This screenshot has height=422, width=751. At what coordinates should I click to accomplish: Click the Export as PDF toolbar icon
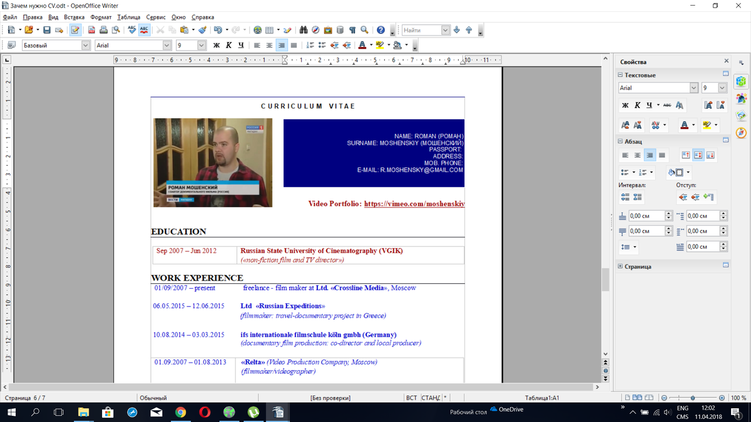tap(92, 30)
